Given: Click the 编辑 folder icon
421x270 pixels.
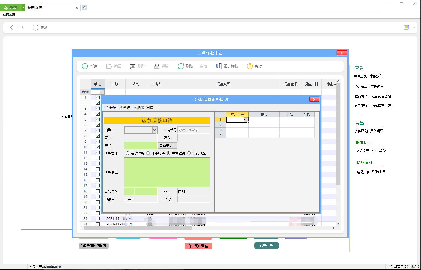Looking at the screenshot, I should point(109,66).
